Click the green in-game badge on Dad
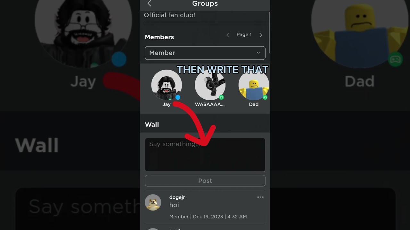The height and width of the screenshot is (230, 410). coord(265,97)
